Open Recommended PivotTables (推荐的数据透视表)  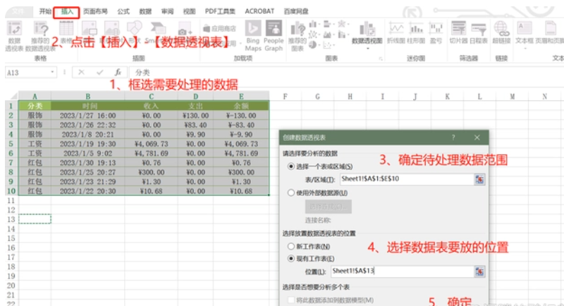click(41, 36)
